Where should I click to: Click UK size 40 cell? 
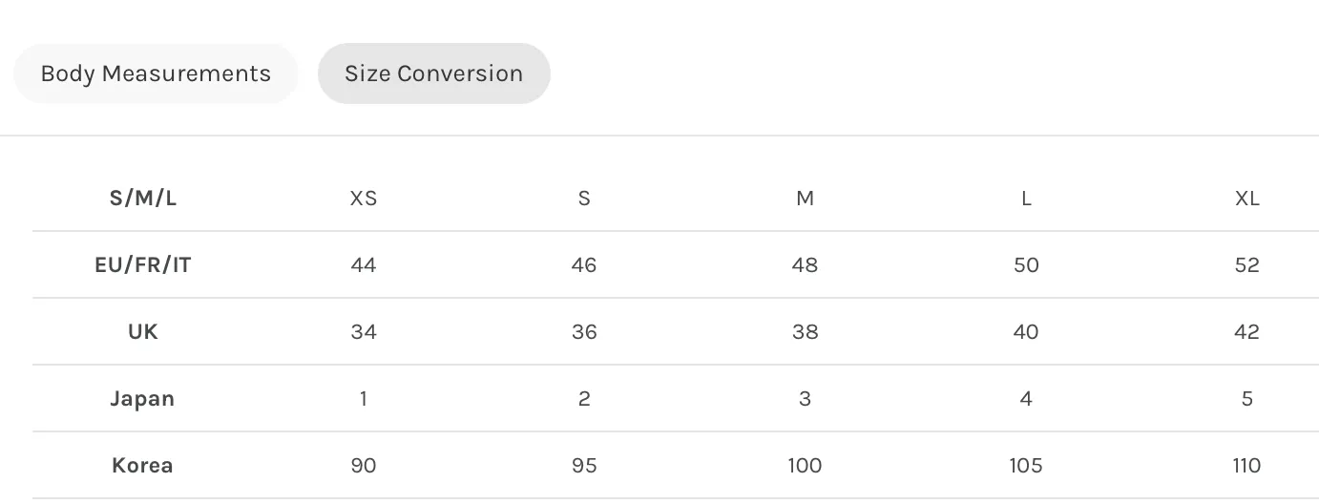1026,332
